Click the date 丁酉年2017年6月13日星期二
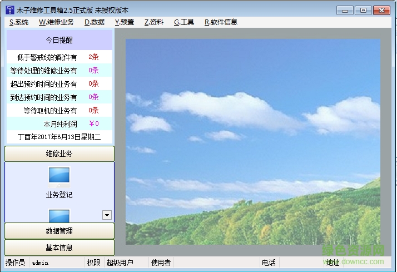The width and height of the screenshot is (397, 272). tap(59, 137)
